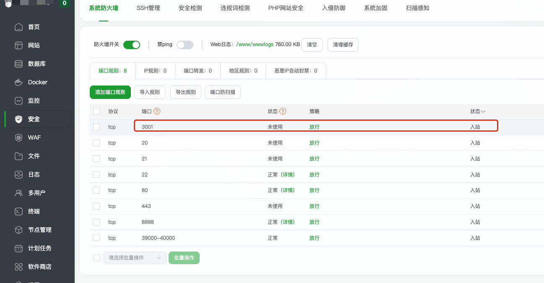Image resolution: width=544 pixels, height=283 pixels.
Task: Check the checkbox for port 21 row
Action: point(96,158)
